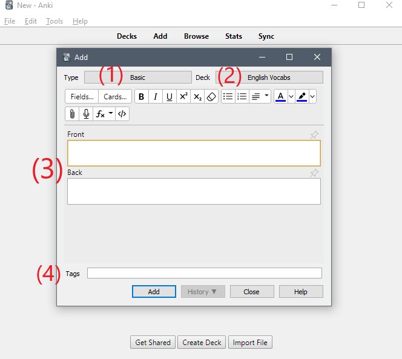
Task: Toggle underline formatting
Action: coord(169,97)
